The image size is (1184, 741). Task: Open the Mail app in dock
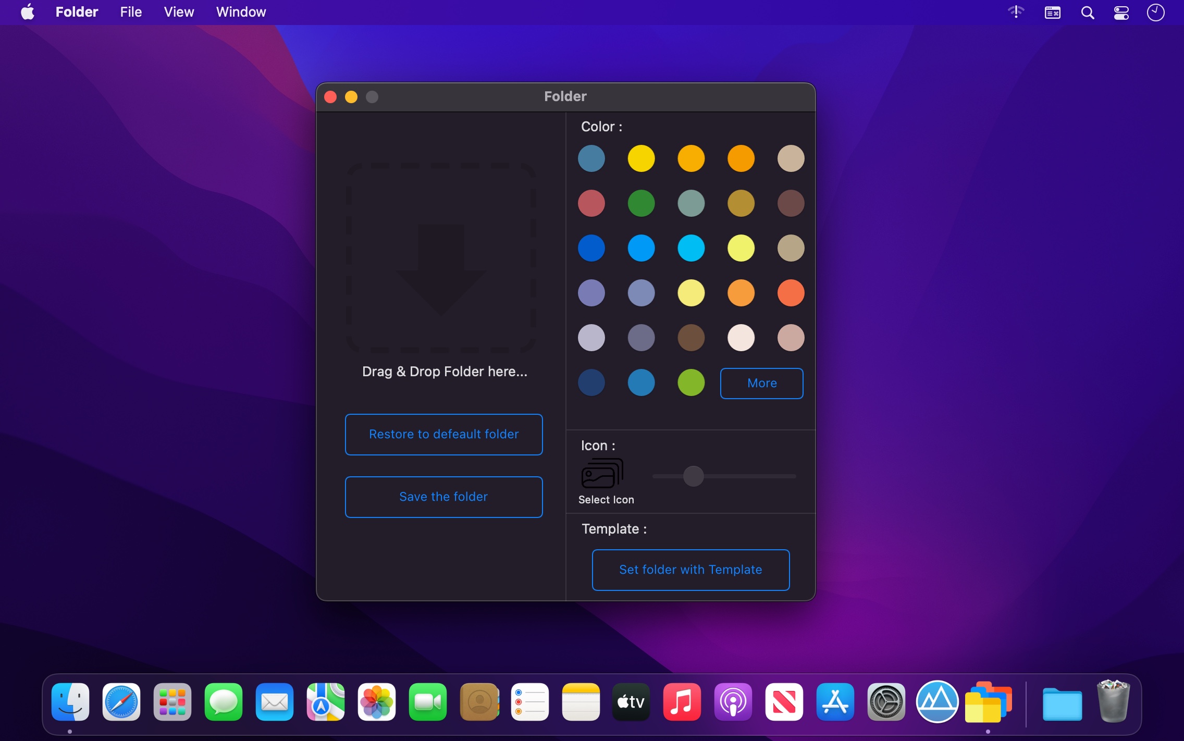pyautogui.click(x=275, y=702)
